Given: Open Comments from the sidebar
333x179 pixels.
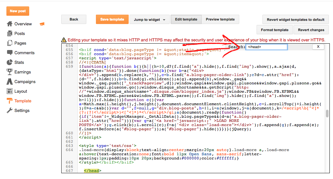Looking at the screenshot, I should point(24,53).
